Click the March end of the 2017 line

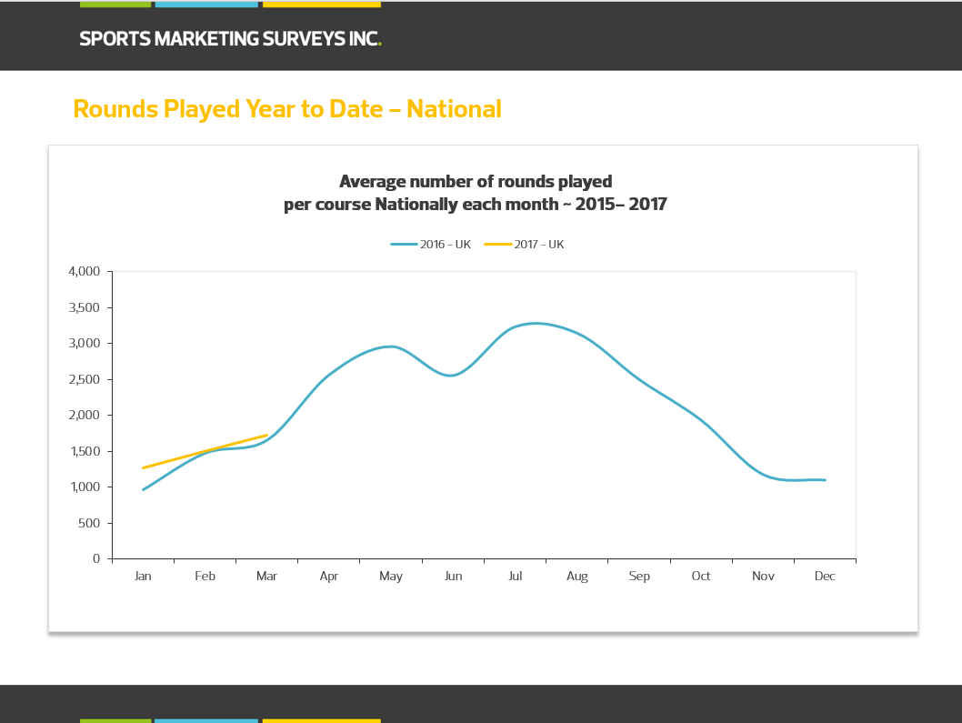266,435
